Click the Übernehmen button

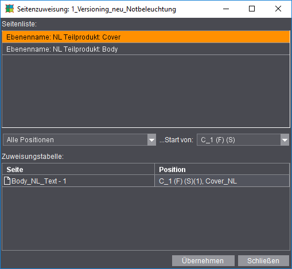[x=203, y=260]
